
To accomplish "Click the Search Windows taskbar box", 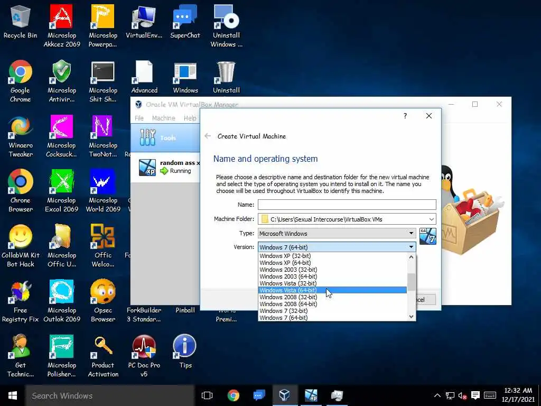I will (110, 395).
